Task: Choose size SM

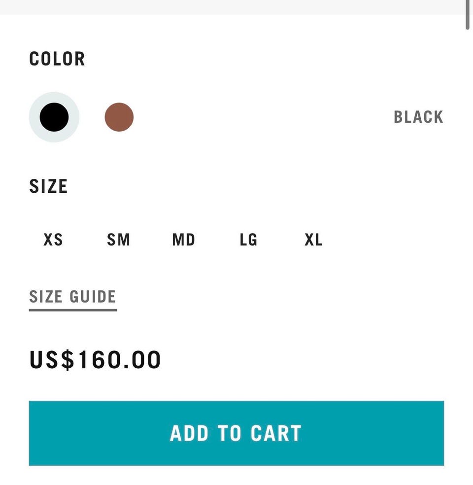Action: pyautogui.click(x=118, y=240)
